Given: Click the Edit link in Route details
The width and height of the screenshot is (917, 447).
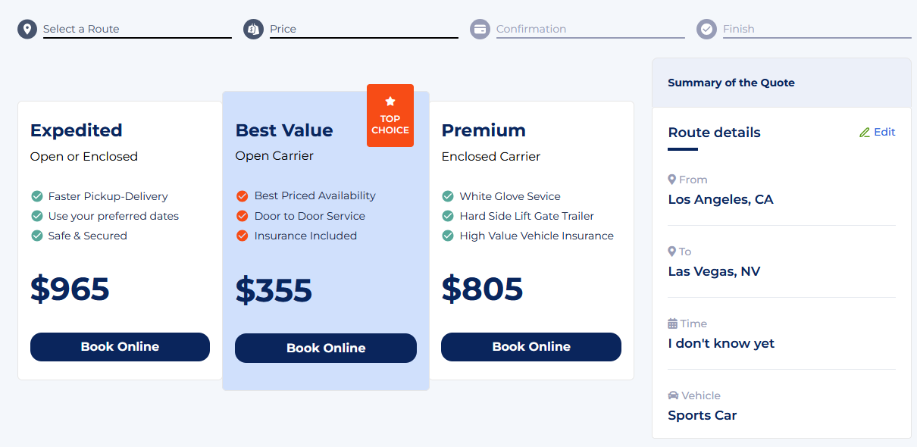Looking at the screenshot, I should [884, 133].
